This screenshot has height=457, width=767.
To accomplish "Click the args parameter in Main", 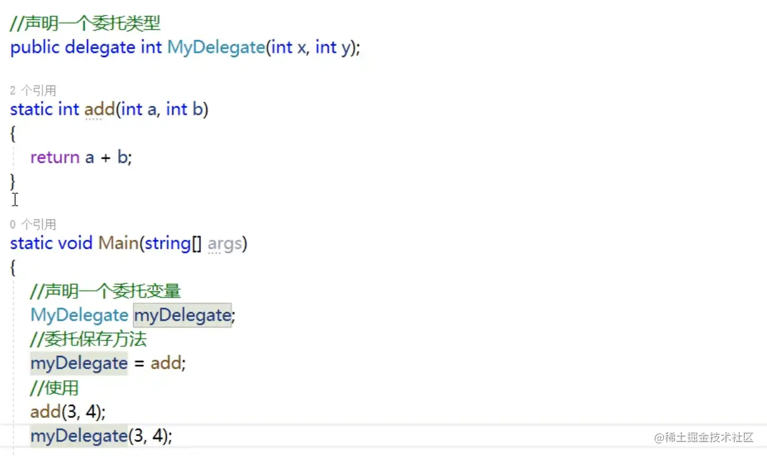I will point(225,243).
